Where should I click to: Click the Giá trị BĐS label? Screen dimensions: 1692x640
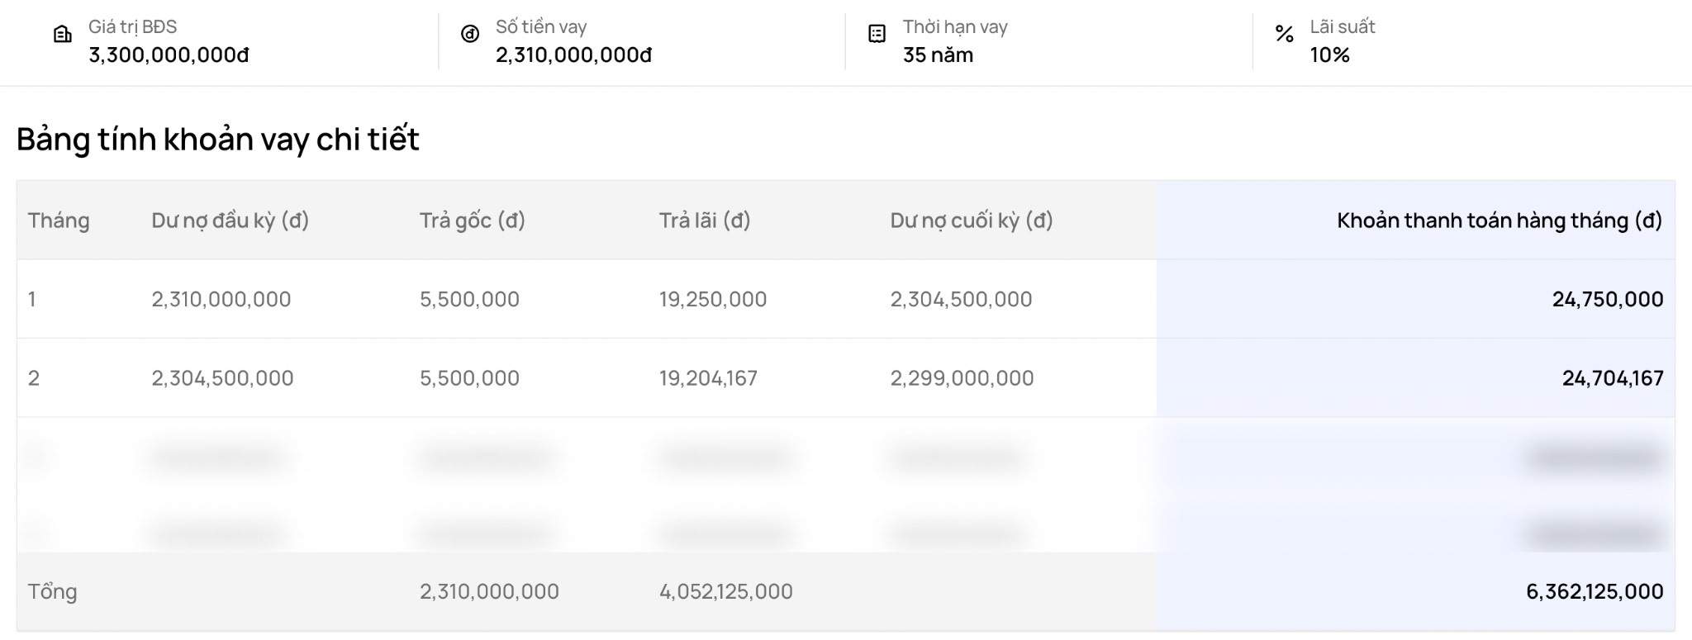point(132,27)
